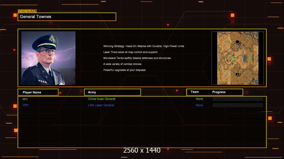Select player PSY in the list
This screenshot has height=159, width=284.
point(26,105)
